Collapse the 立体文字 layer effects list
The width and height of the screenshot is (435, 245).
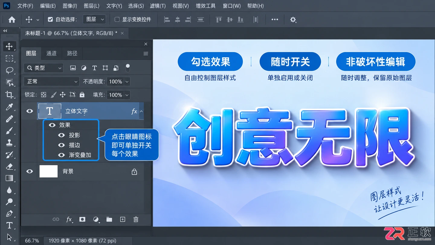(141, 111)
